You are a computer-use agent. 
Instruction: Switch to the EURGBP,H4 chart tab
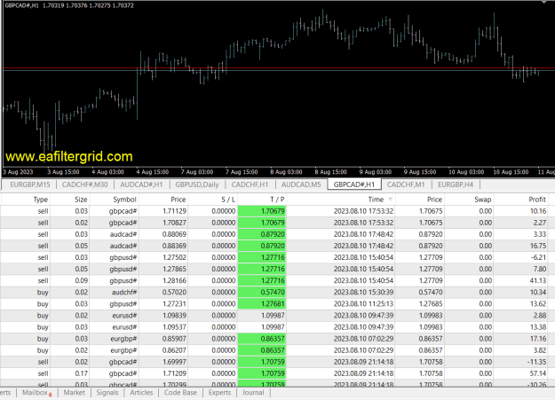point(456,184)
